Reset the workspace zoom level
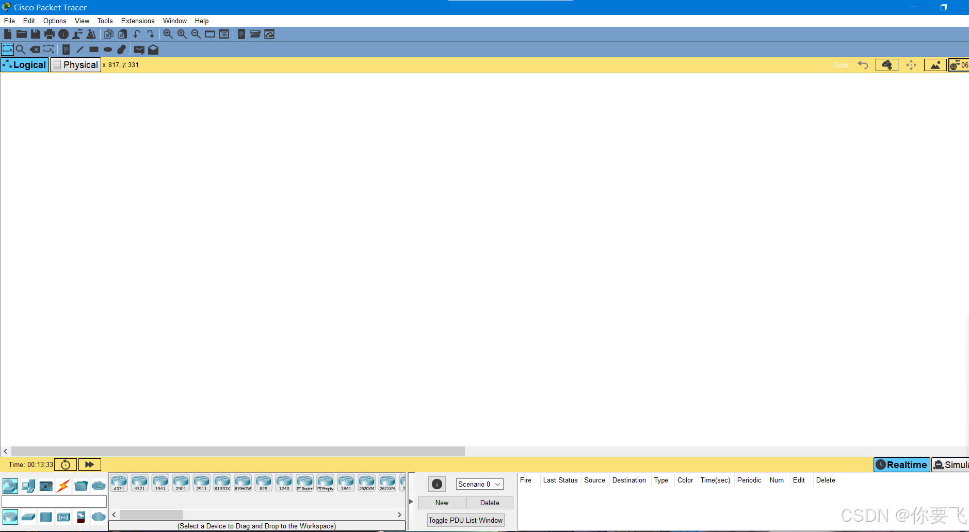Screen dimensions: 969x532 (182, 34)
